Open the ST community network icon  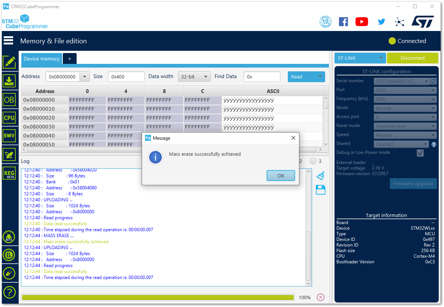[x=400, y=22]
